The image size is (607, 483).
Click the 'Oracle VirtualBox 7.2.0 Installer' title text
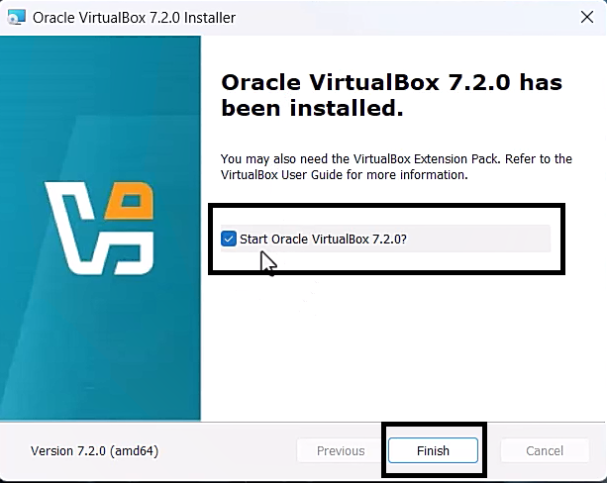[134, 18]
